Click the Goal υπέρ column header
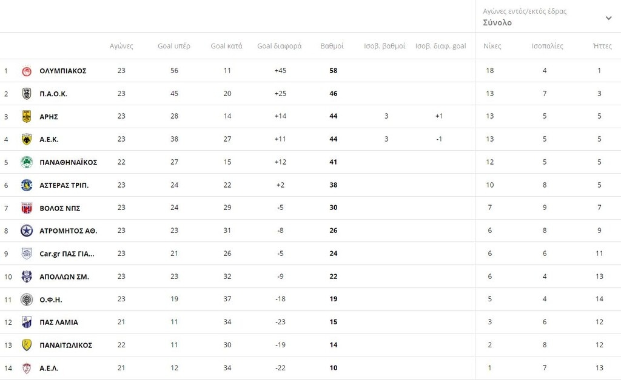The height and width of the screenshot is (380, 621). tap(174, 46)
